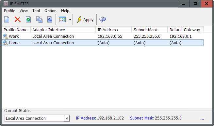Expand the view mode dropdown arrow

[x=70, y=20]
